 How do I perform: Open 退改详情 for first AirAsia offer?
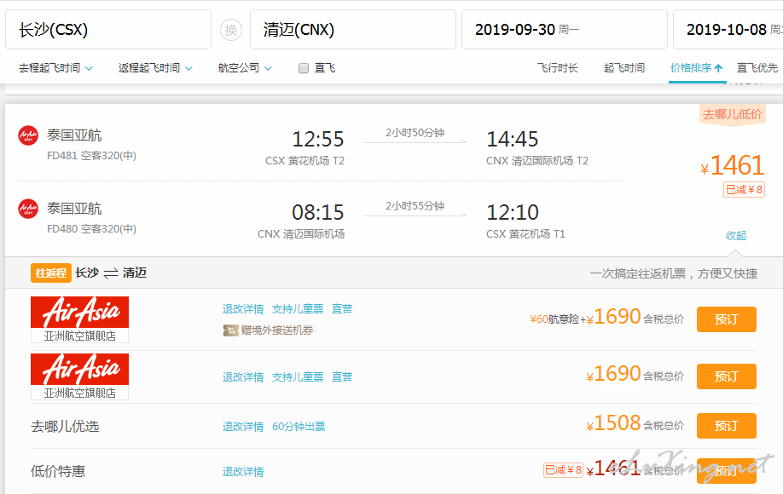[243, 309]
